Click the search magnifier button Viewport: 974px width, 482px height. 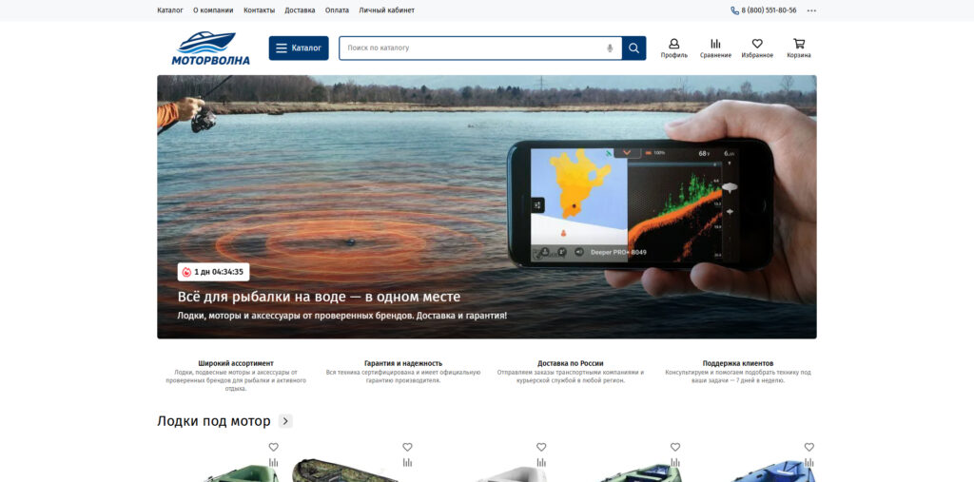tap(633, 48)
